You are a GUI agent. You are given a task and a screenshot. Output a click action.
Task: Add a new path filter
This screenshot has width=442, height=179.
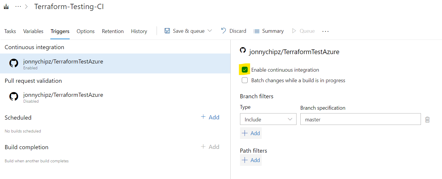(x=251, y=160)
